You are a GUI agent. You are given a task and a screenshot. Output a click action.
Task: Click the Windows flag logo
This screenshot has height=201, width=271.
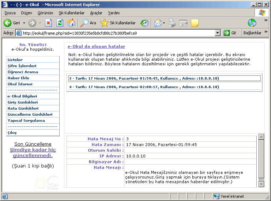pyautogui.click(x=262, y=13)
